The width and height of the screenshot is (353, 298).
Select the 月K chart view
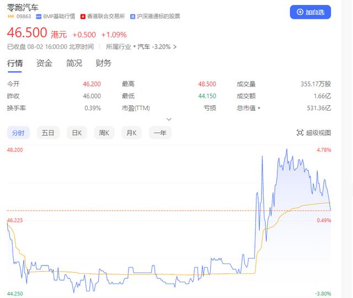(x=131, y=133)
